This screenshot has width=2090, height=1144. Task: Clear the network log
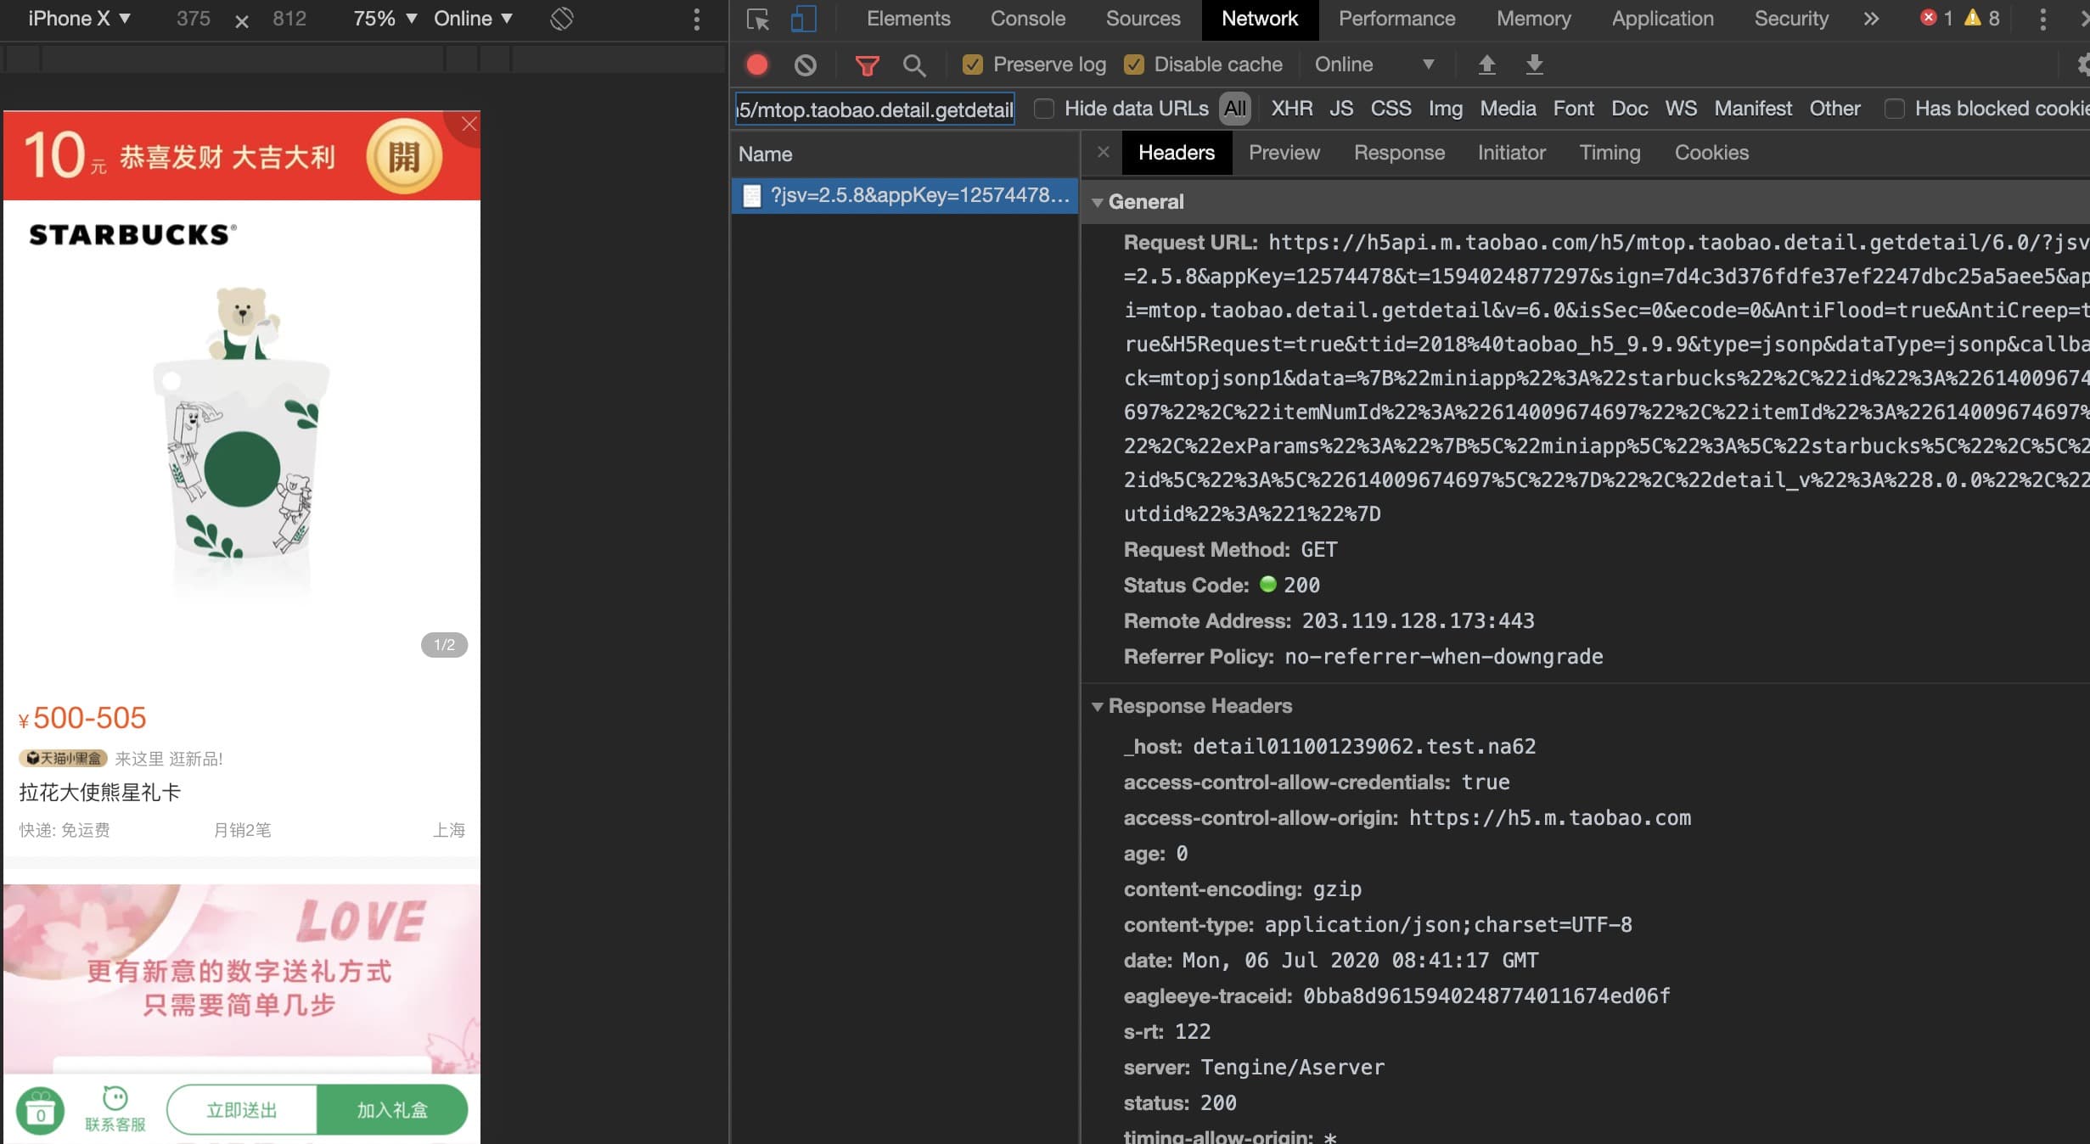(x=805, y=64)
